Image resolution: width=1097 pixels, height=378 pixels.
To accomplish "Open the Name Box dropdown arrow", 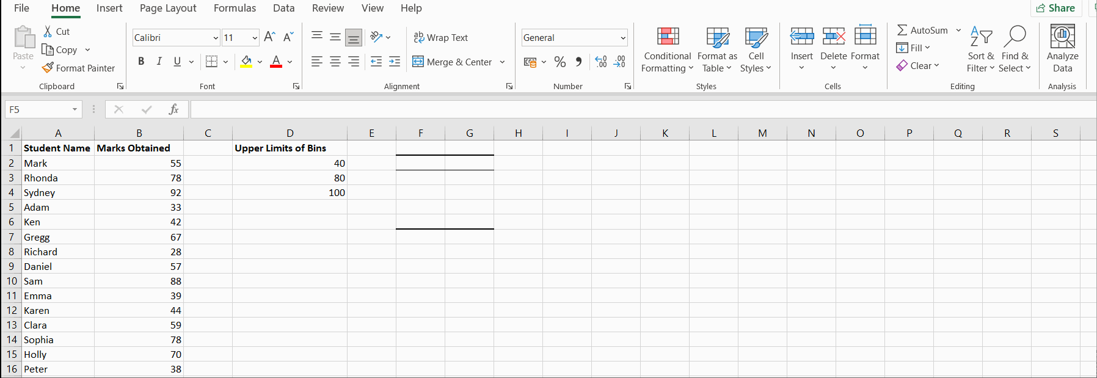I will (75, 109).
